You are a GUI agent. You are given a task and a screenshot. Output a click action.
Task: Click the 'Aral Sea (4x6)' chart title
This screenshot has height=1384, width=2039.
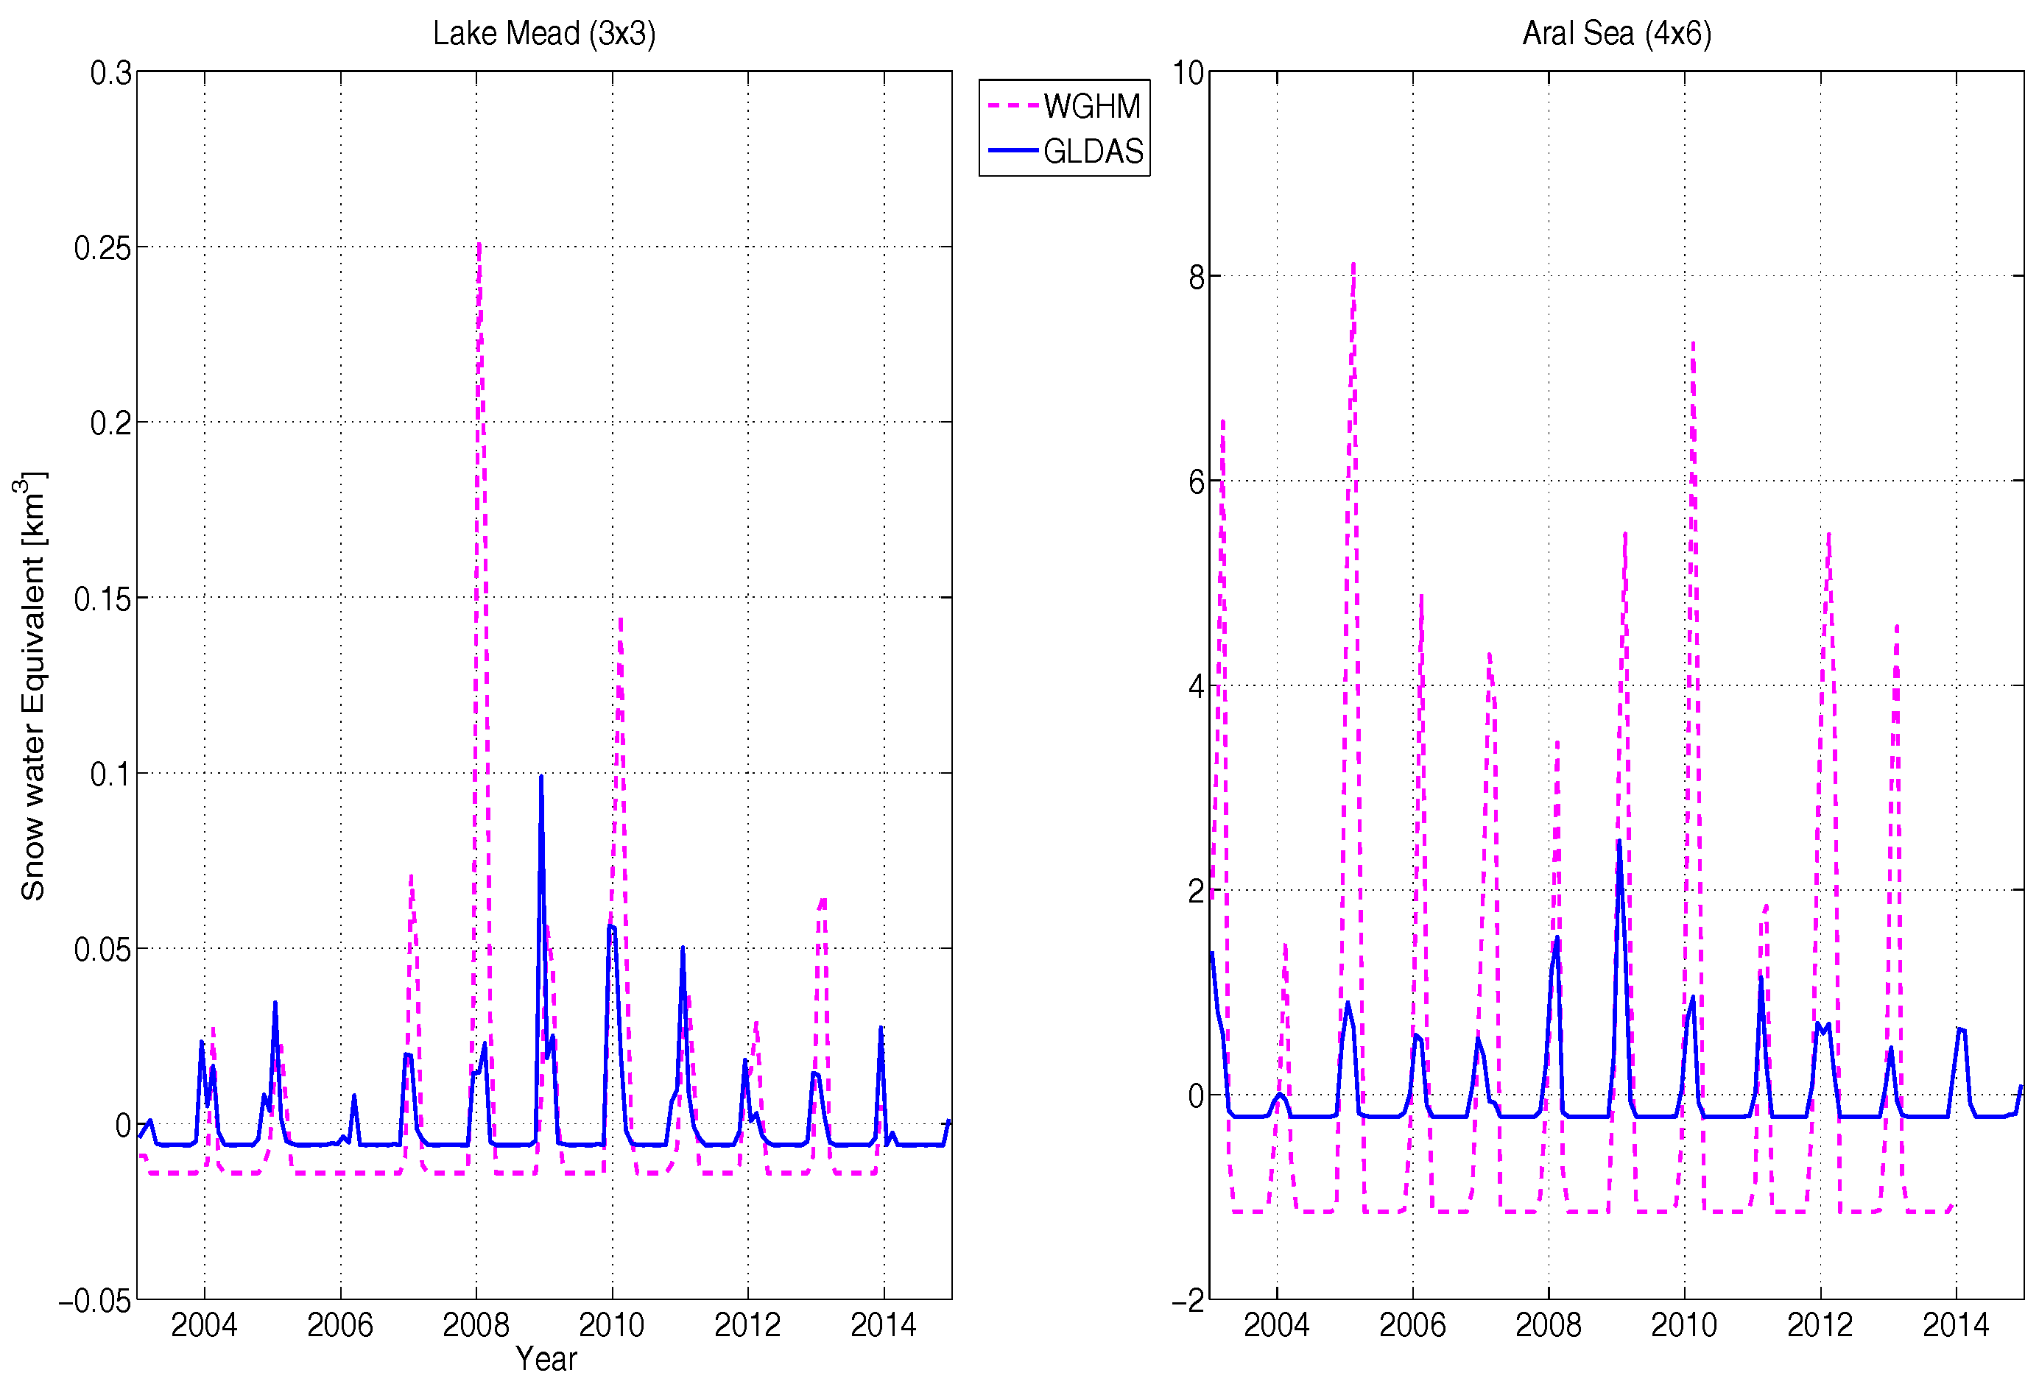[x=1616, y=33]
